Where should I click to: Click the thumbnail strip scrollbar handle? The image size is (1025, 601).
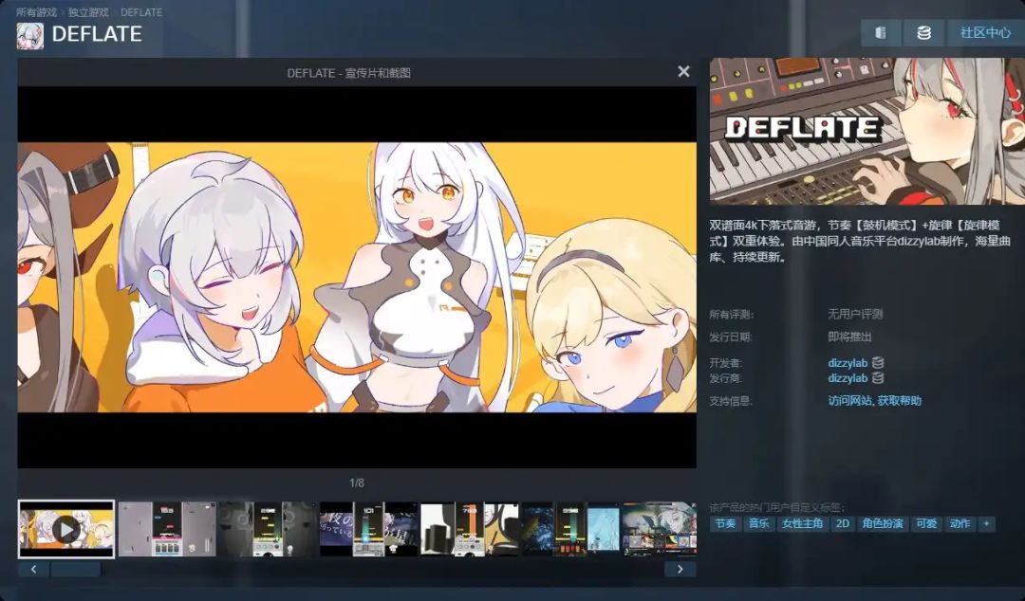(76, 569)
